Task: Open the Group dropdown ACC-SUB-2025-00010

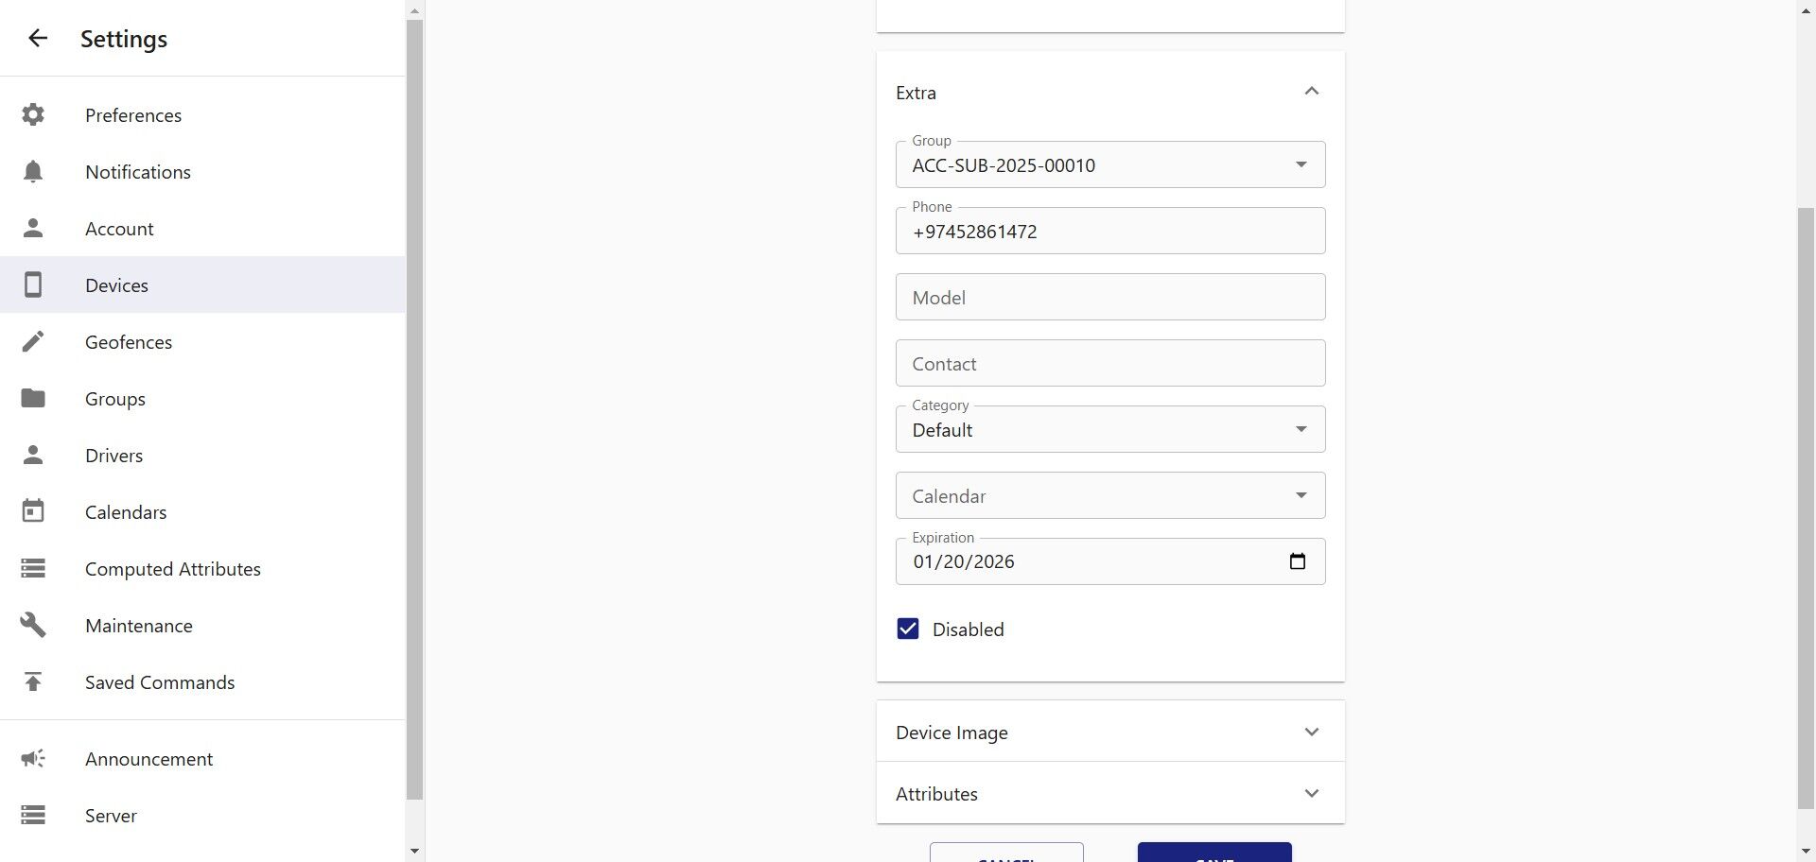Action: [x=1110, y=164]
